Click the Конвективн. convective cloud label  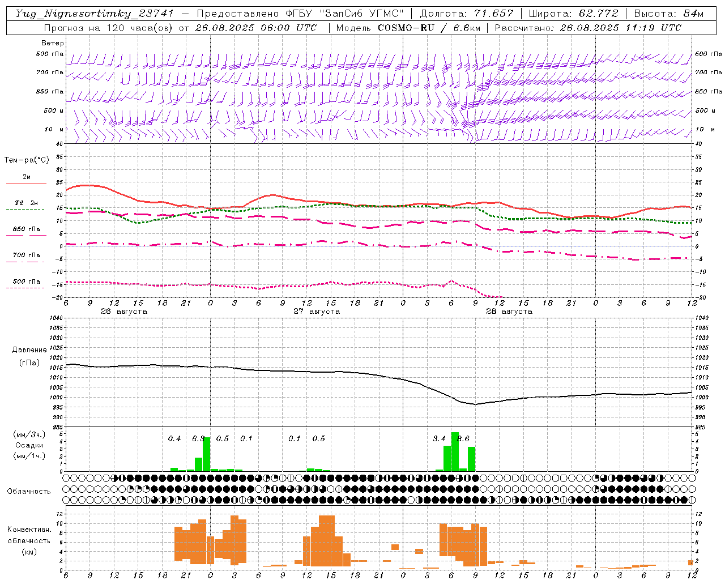pos(29,530)
